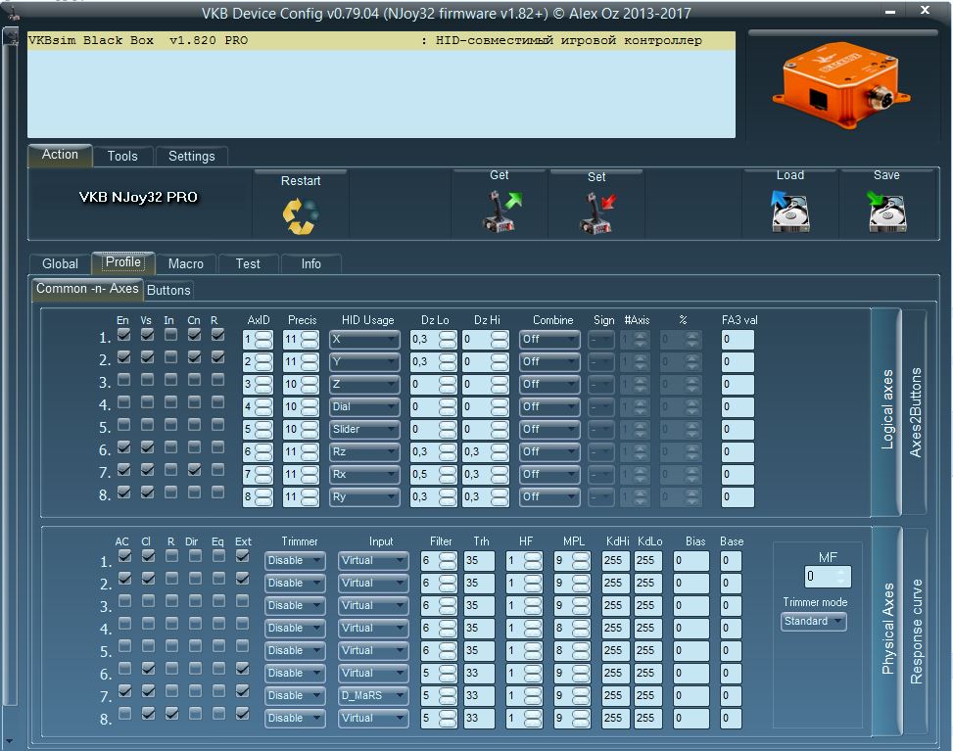The image size is (953, 751).
Task: Open HID Usage dropdown showing Dial
Action: tap(364, 407)
